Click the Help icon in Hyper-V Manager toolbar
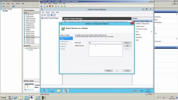Image resolution: width=178 pixels, height=100 pixels. pyautogui.click(x=13, y=6)
